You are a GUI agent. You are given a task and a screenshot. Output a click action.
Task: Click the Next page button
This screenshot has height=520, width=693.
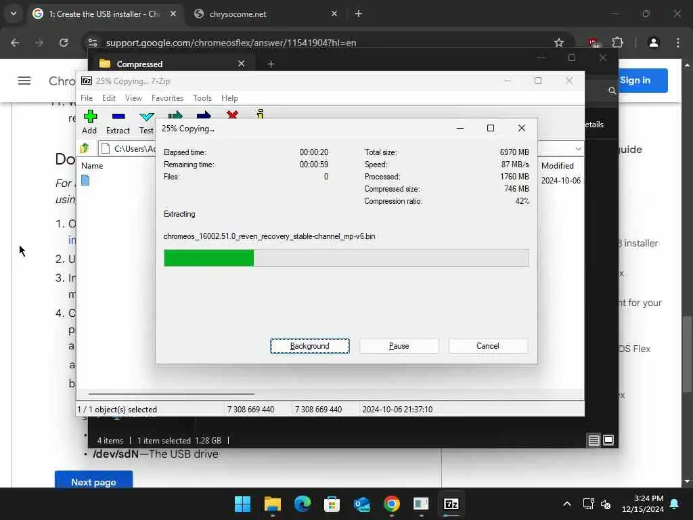coord(93,480)
